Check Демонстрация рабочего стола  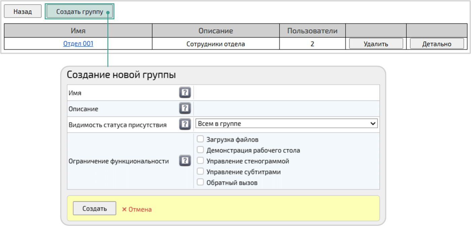pos(201,150)
